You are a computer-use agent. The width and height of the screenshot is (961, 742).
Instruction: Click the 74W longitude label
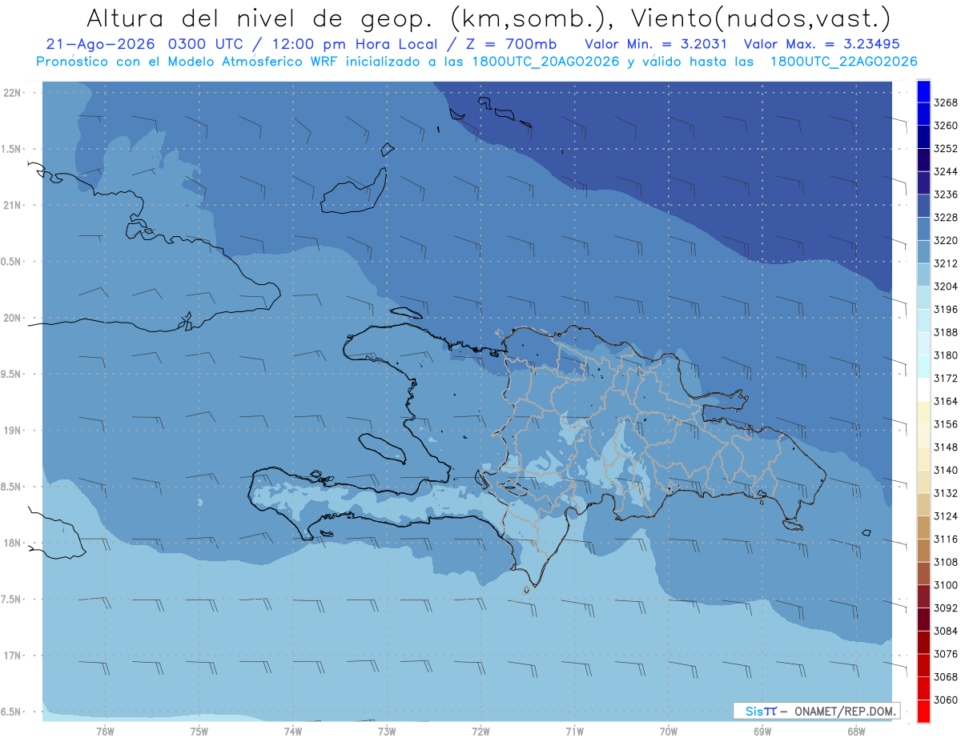293,732
